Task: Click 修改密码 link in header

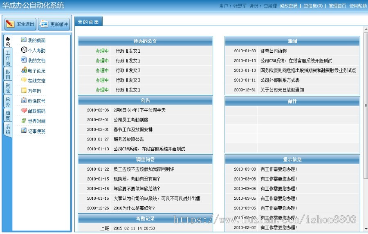Action: click(x=288, y=6)
